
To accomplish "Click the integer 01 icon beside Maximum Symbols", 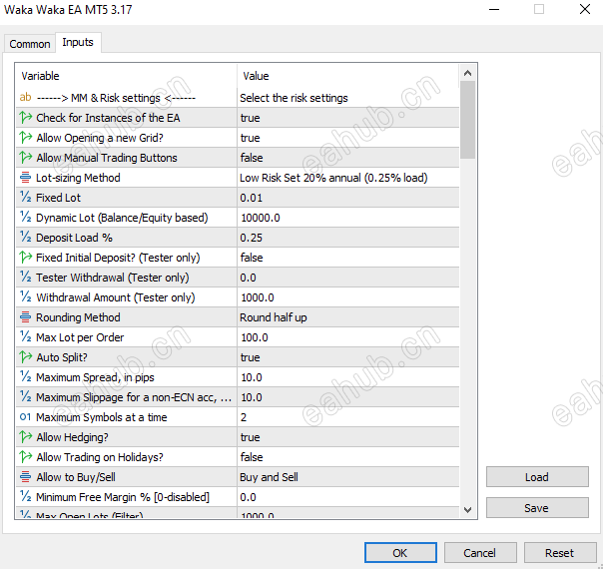I will [x=25, y=417].
